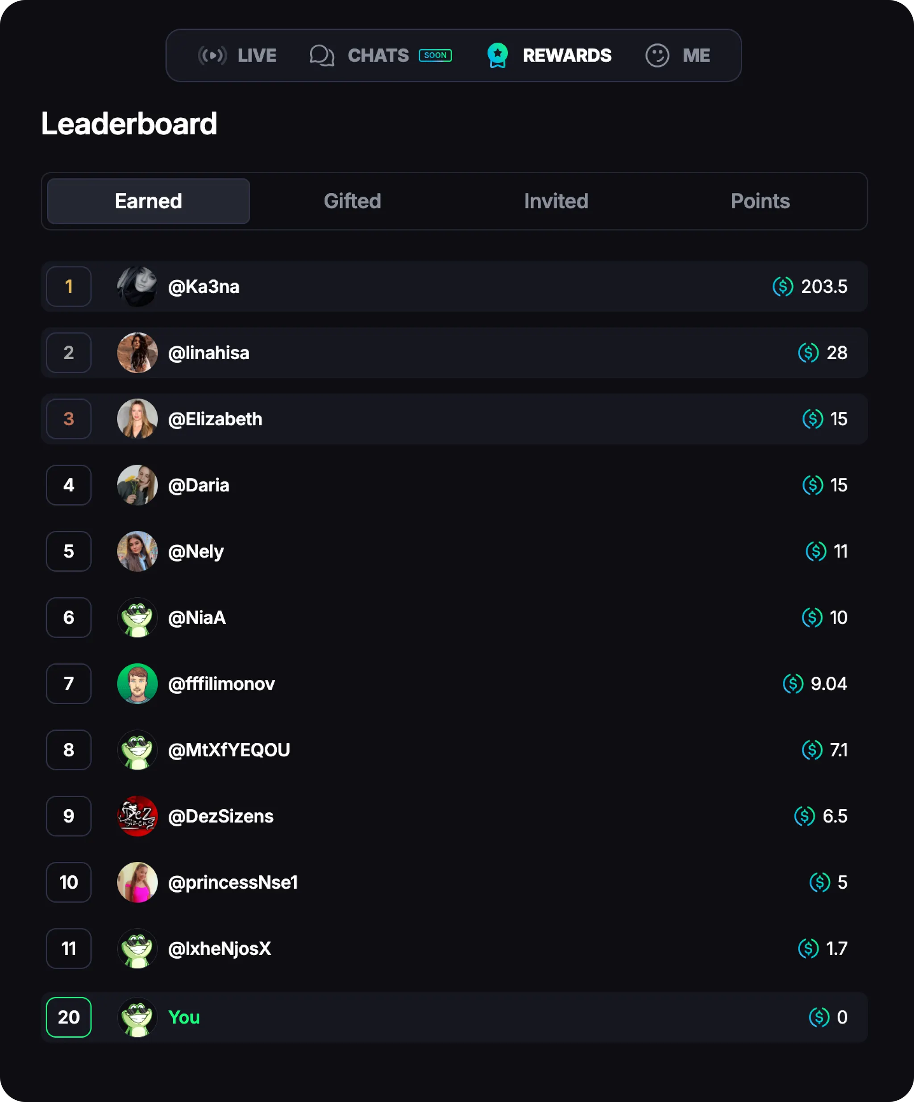Click the Chats speech bubble icon
Viewport: 914px width, 1102px height.
(322, 55)
